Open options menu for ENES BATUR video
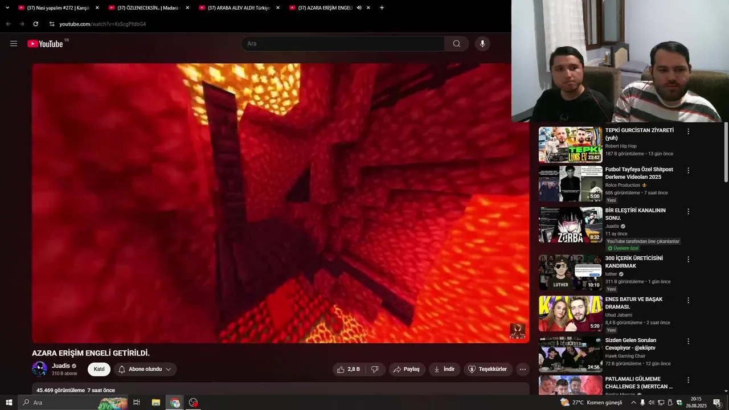Screen dimensions: 729x410 pos(688,300)
